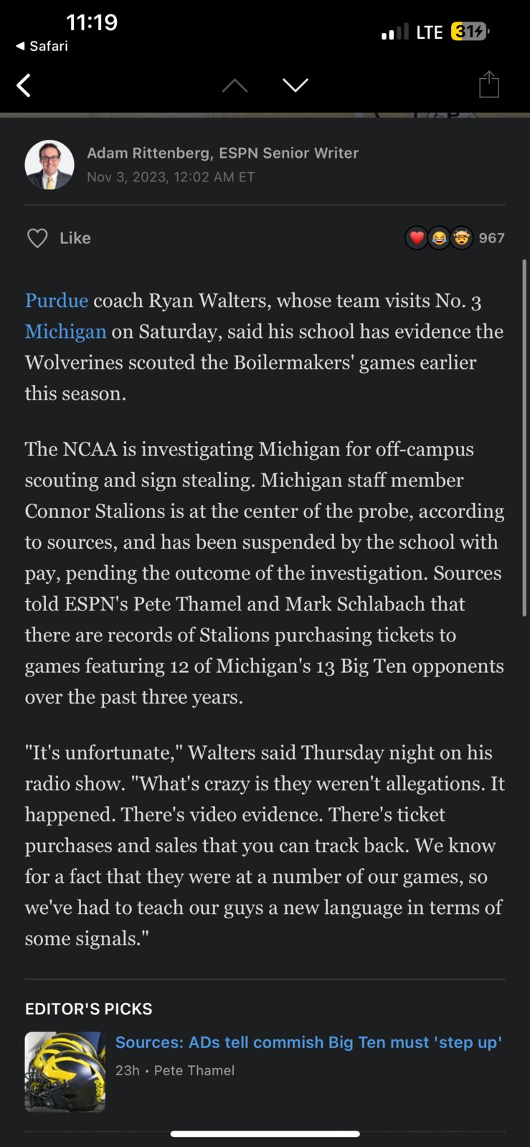The width and height of the screenshot is (530, 1147).
Task: Tap the back arrow icon
Action: tap(24, 85)
